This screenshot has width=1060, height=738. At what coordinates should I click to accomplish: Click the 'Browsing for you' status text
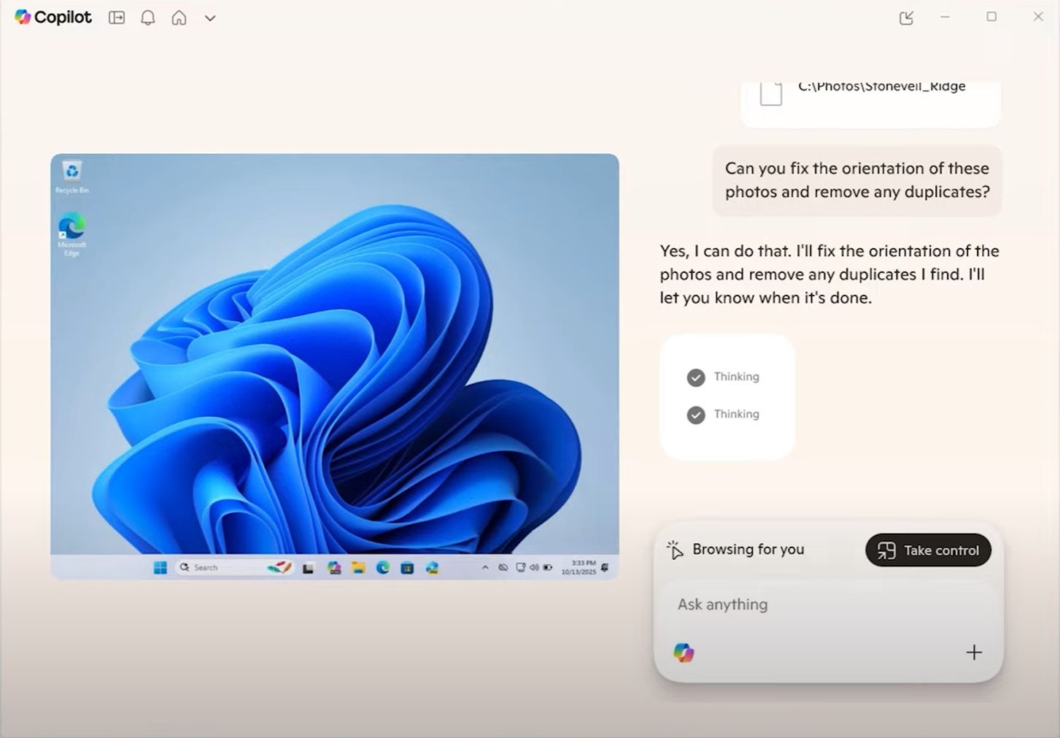[x=748, y=550]
